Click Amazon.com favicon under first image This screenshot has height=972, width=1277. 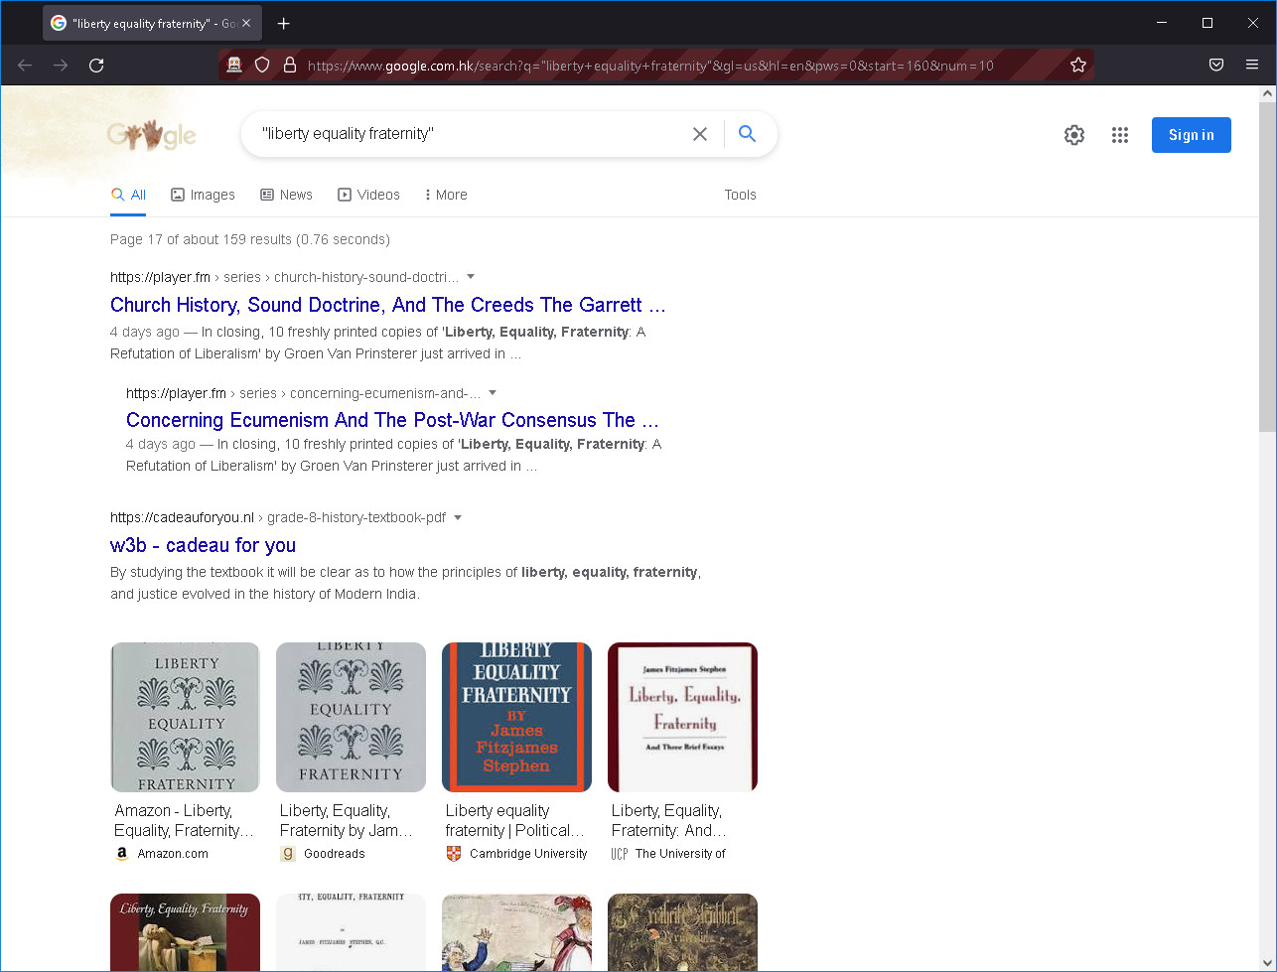122,854
